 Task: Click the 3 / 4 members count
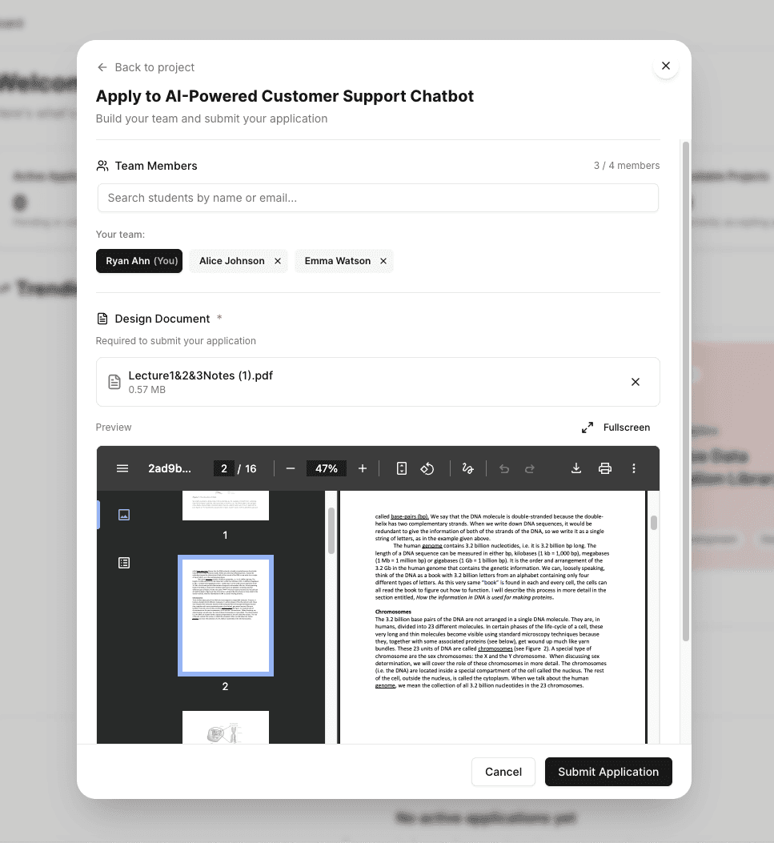click(x=627, y=166)
